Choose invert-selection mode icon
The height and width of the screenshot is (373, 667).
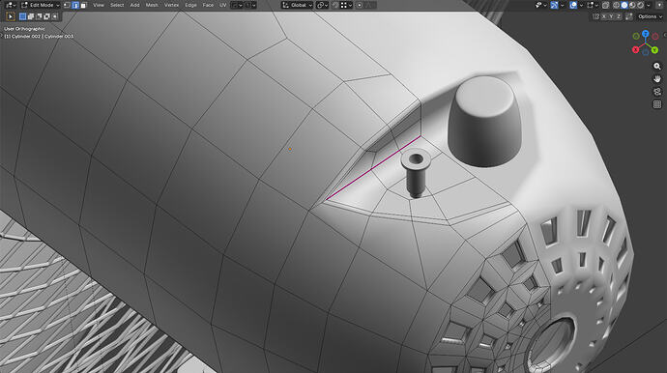click(46, 16)
